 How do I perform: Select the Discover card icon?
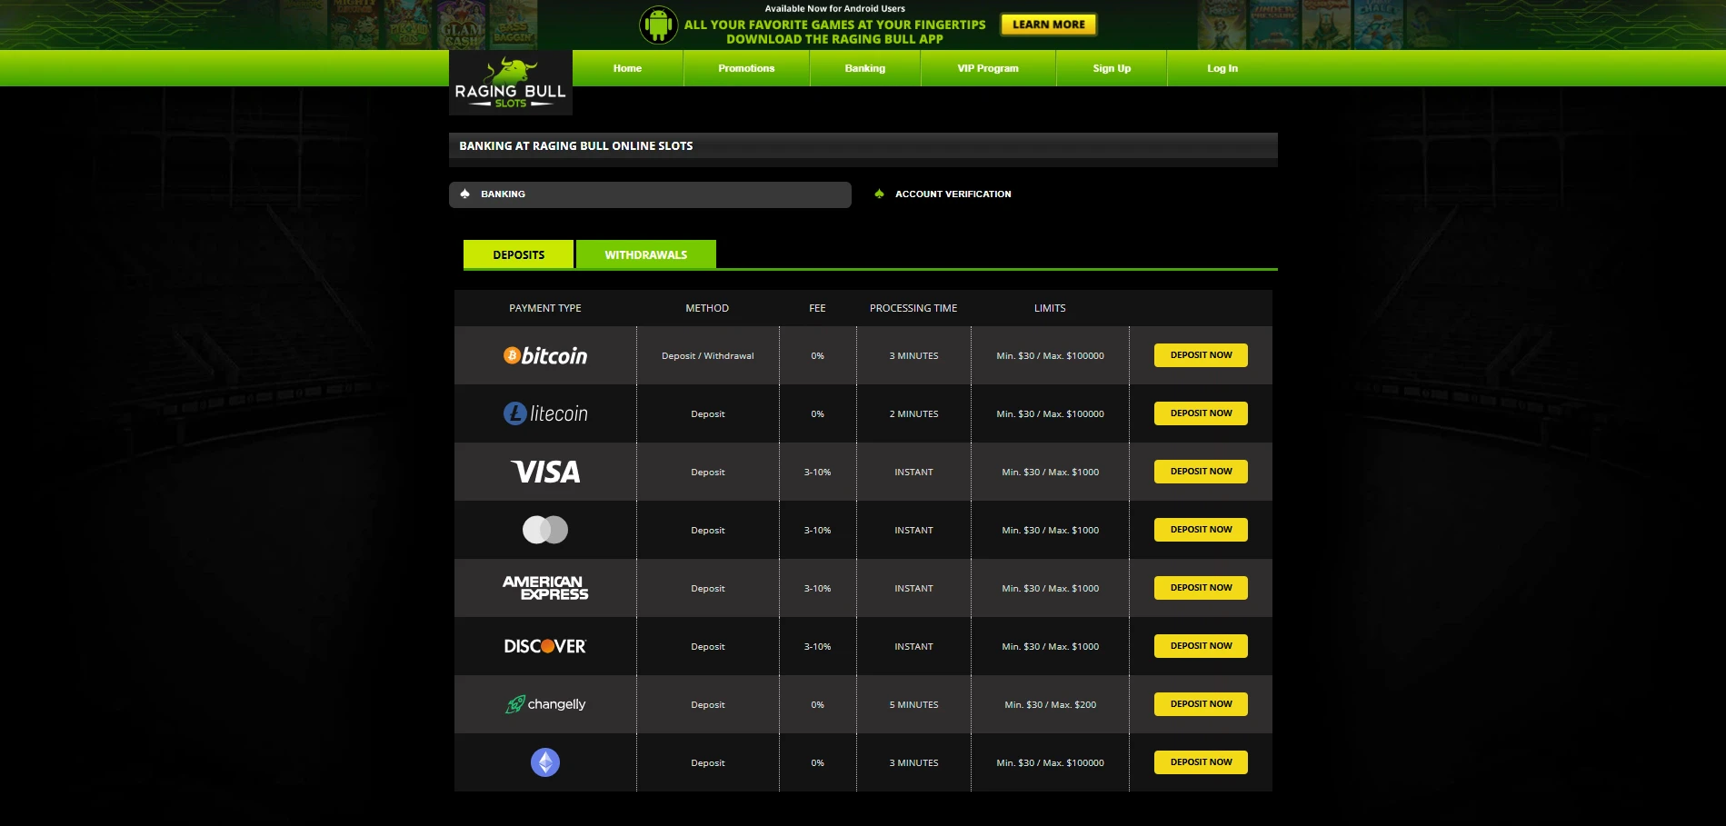(544, 646)
